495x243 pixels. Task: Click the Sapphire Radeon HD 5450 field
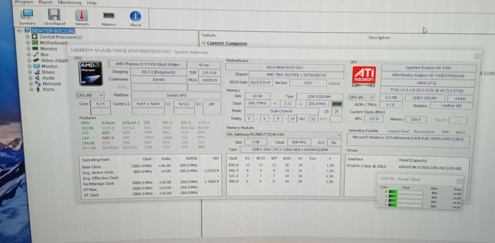coord(428,67)
